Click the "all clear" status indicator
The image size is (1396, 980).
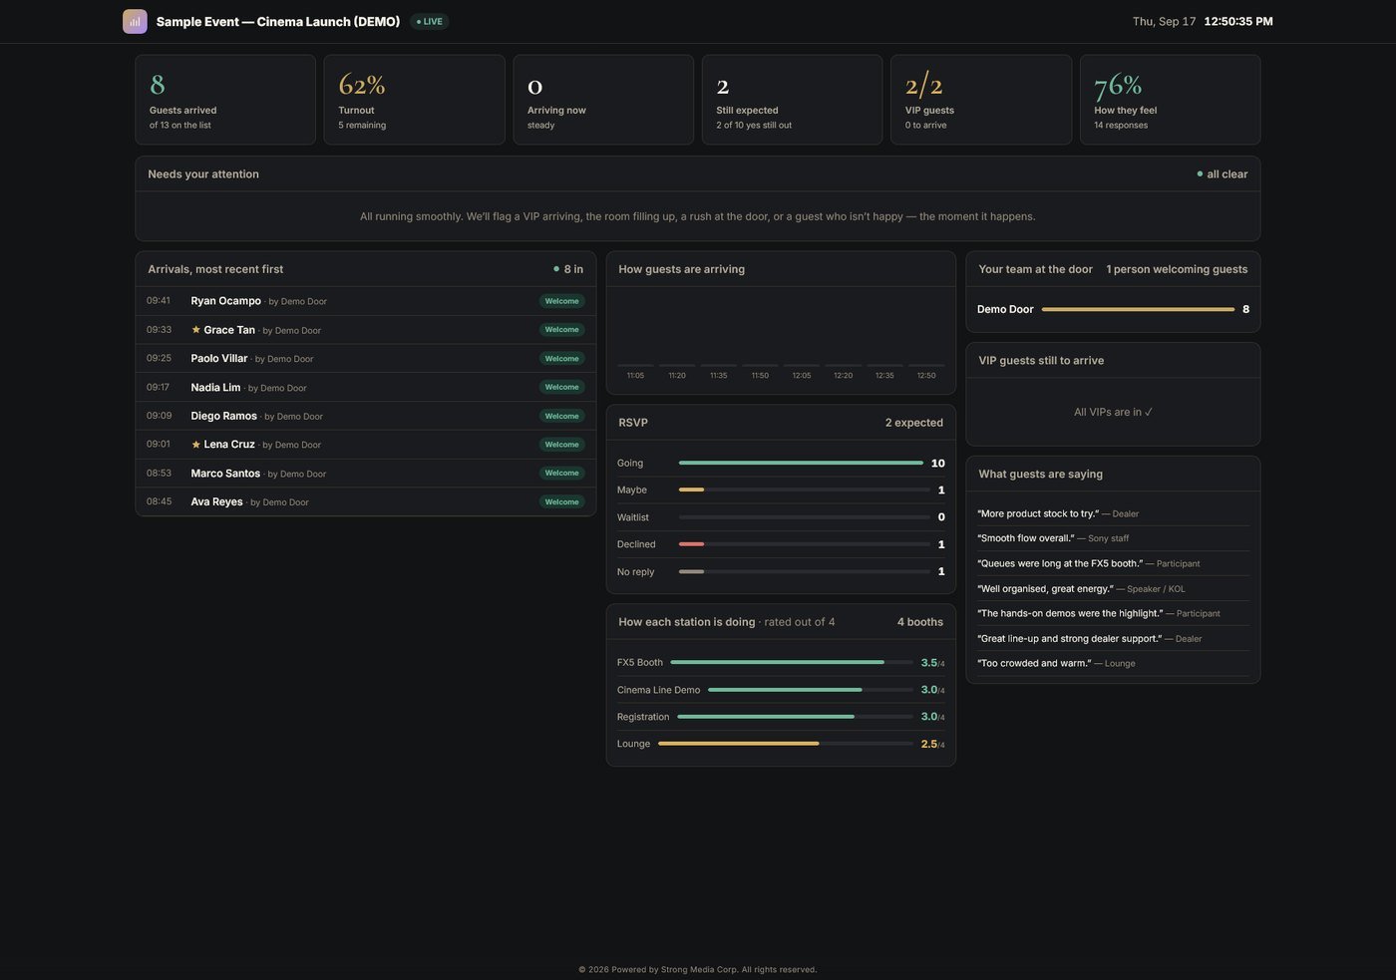click(x=1222, y=173)
